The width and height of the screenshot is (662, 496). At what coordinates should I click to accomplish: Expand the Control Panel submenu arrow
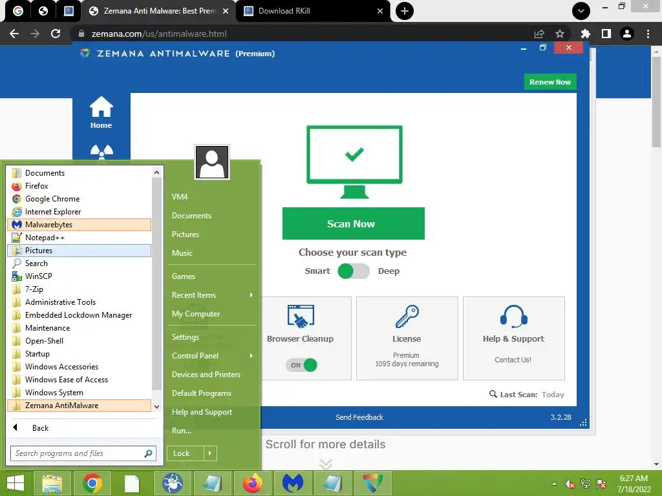[251, 356]
